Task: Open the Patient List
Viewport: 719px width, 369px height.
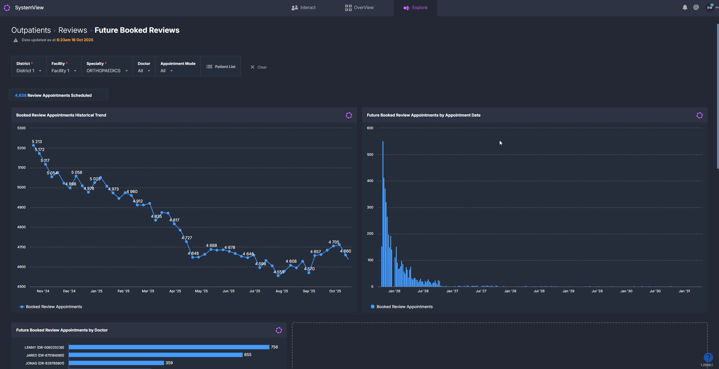Action: coord(221,67)
